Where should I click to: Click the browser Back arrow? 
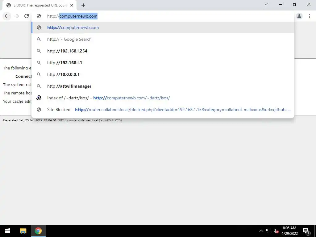pos(7,16)
